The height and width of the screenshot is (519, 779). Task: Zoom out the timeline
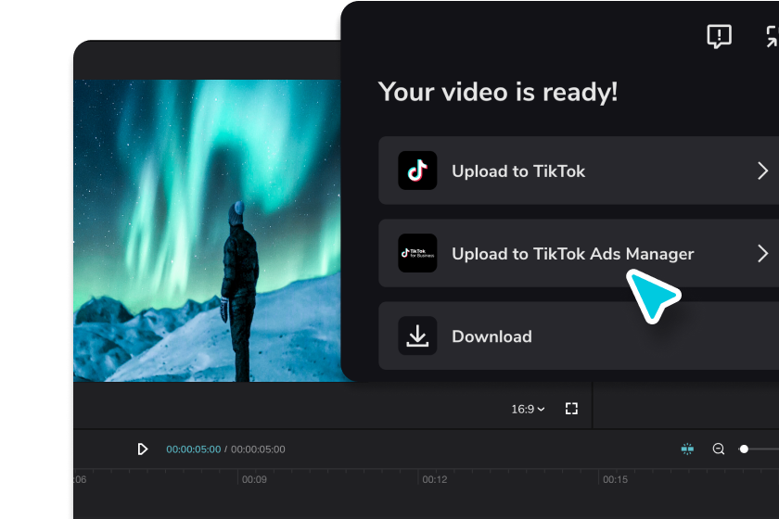point(719,449)
